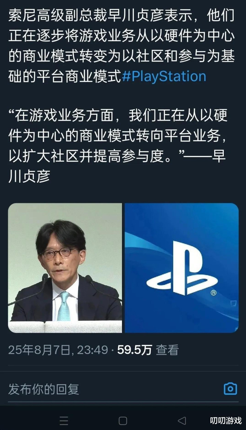Tap the divider line above reply field
The width and height of the screenshot is (246, 430).
tap(123, 371)
